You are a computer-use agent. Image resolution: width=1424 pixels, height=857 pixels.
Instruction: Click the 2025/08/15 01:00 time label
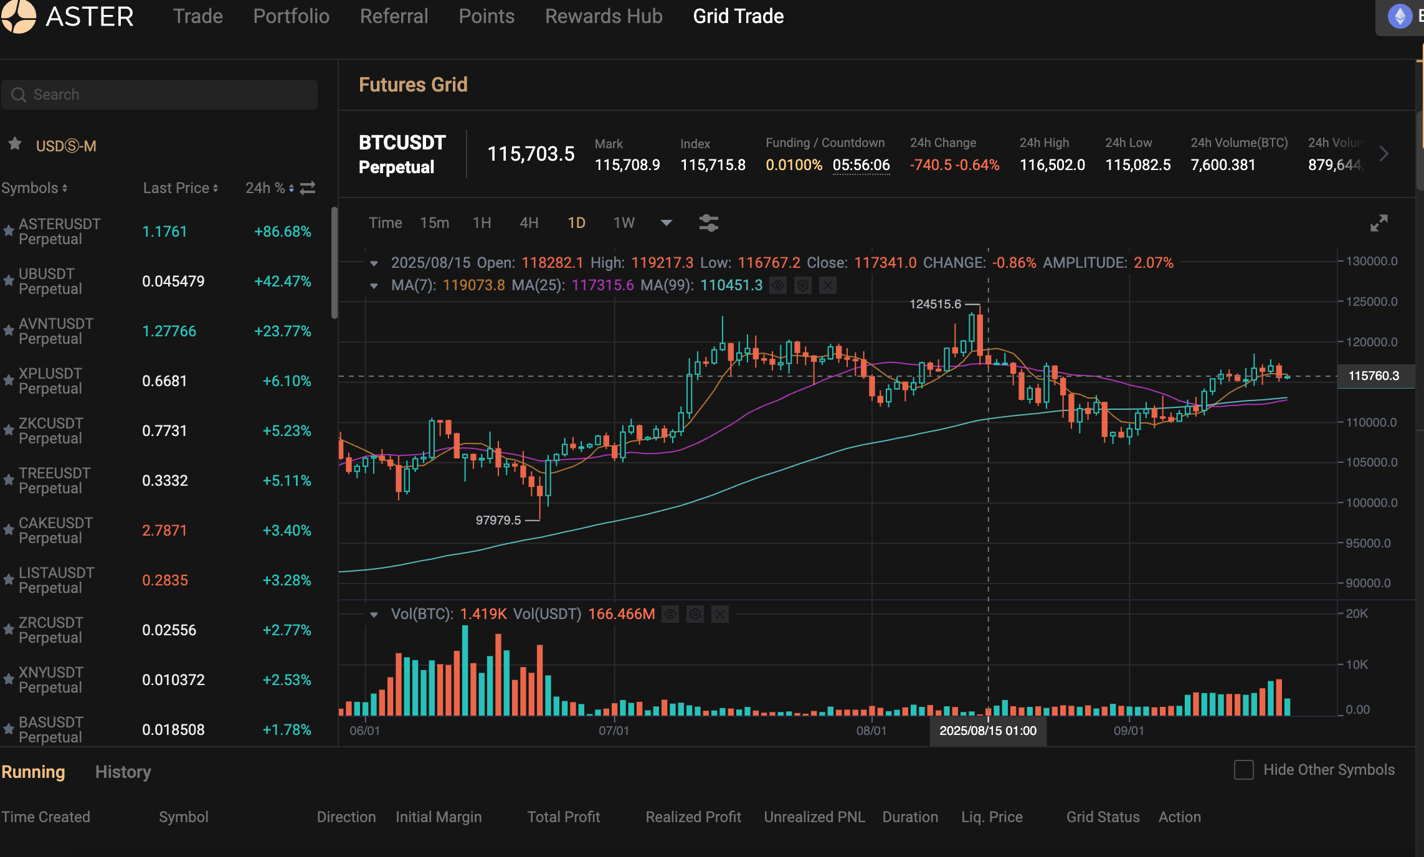988,731
